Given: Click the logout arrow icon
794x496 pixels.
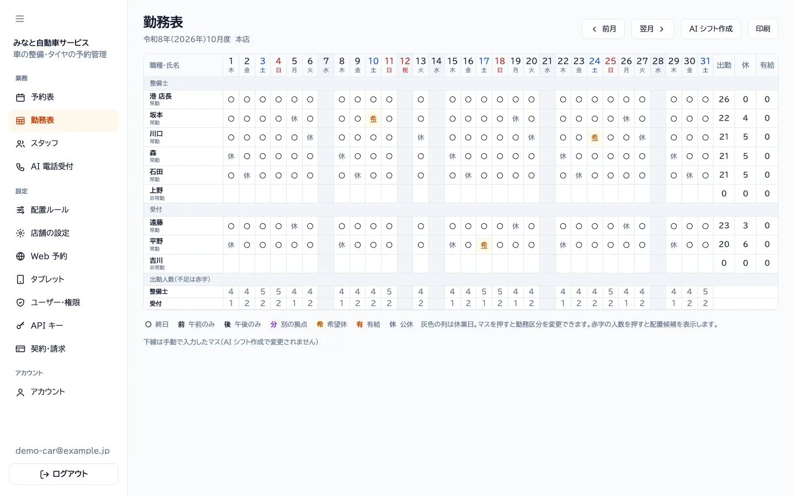Looking at the screenshot, I should [44, 474].
